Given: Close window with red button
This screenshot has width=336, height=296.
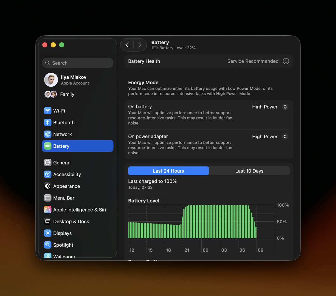Looking at the screenshot, I should pyautogui.click(x=45, y=45).
